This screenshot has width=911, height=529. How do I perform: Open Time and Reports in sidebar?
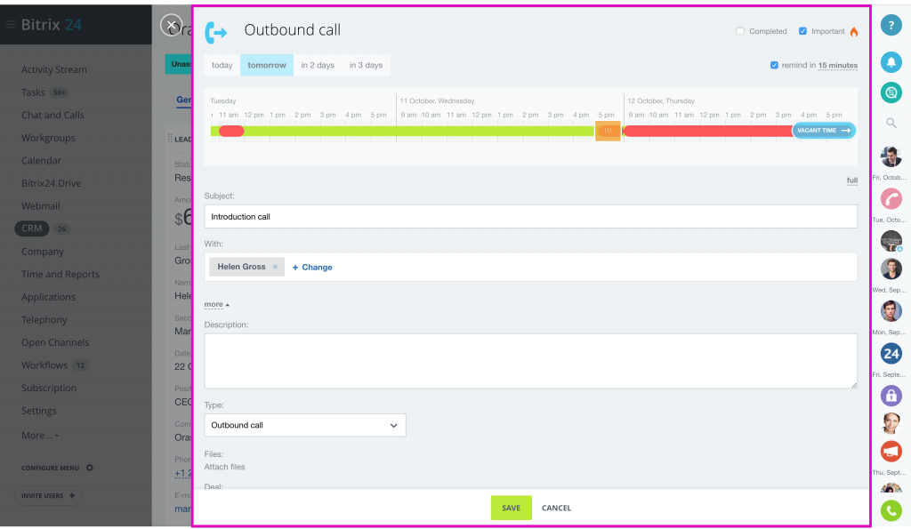coord(60,274)
